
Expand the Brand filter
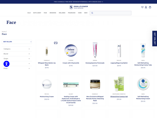point(17,54)
